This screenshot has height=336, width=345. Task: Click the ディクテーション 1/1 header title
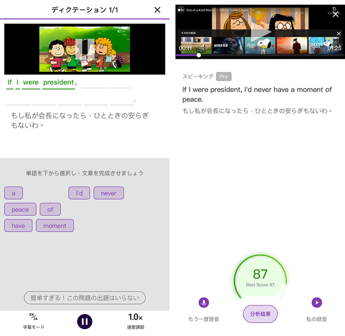coord(85,10)
